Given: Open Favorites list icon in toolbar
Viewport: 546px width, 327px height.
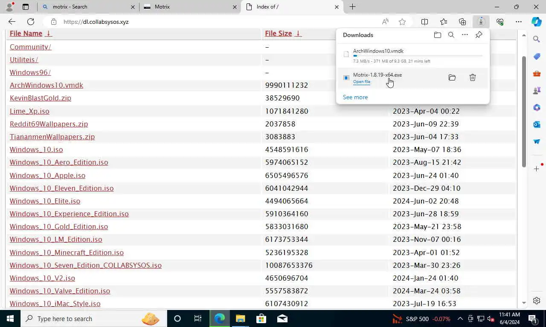Looking at the screenshot, I should click(x=444, y=22).
